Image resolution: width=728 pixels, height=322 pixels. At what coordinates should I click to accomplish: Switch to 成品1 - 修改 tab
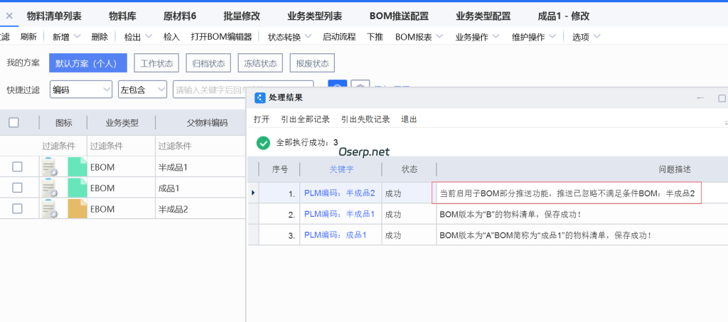pyautogui.click(x=564, y=16)
